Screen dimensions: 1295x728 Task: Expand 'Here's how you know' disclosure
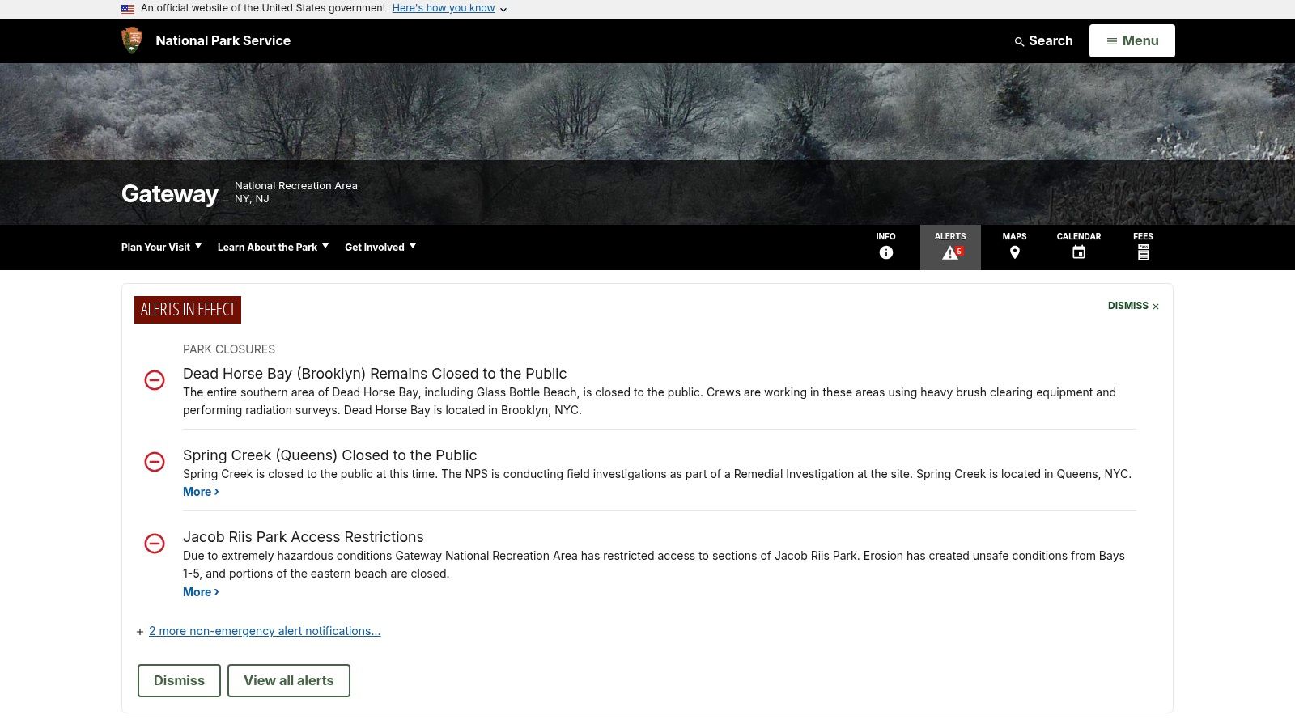click(449, 8)
